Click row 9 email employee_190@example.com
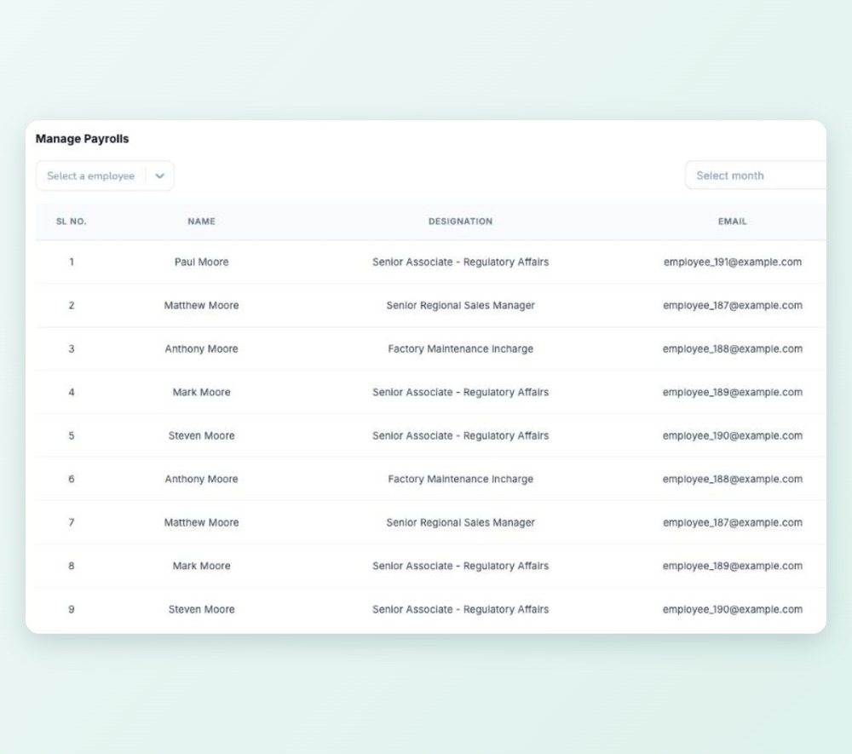 click(733, 609)
